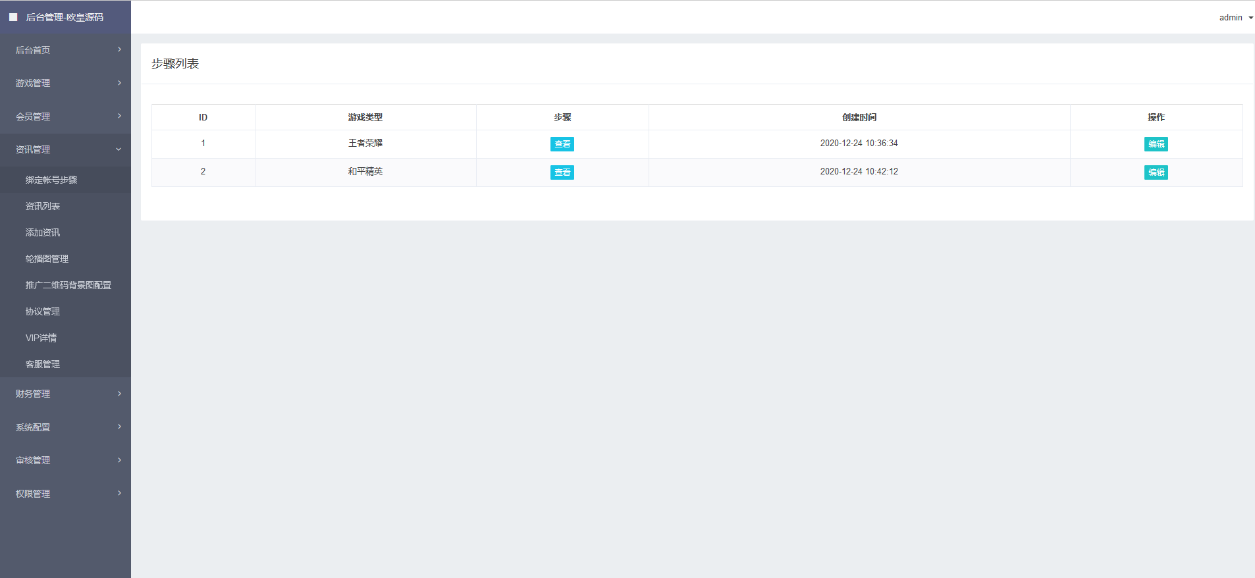Click ID cell showing 1
Image resolution: width=1255 pixels, height=578 pixels.
click(203, 143)
